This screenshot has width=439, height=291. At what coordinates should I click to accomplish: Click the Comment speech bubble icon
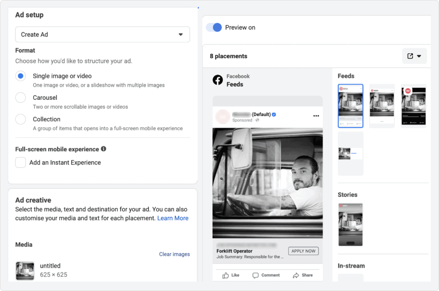256,275
